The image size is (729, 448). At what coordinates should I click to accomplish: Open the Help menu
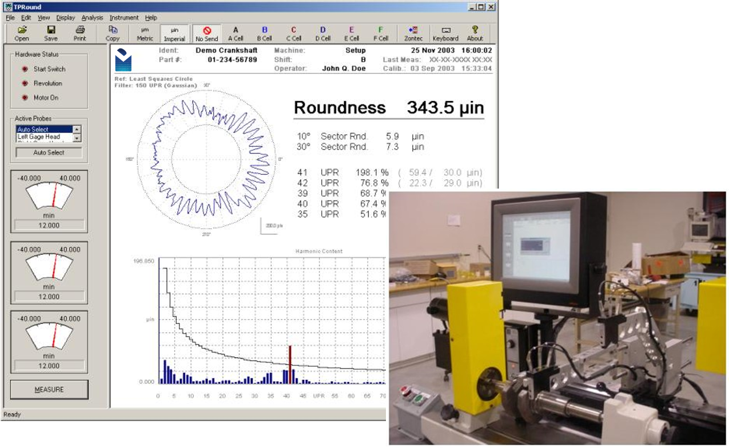point(151,18)
